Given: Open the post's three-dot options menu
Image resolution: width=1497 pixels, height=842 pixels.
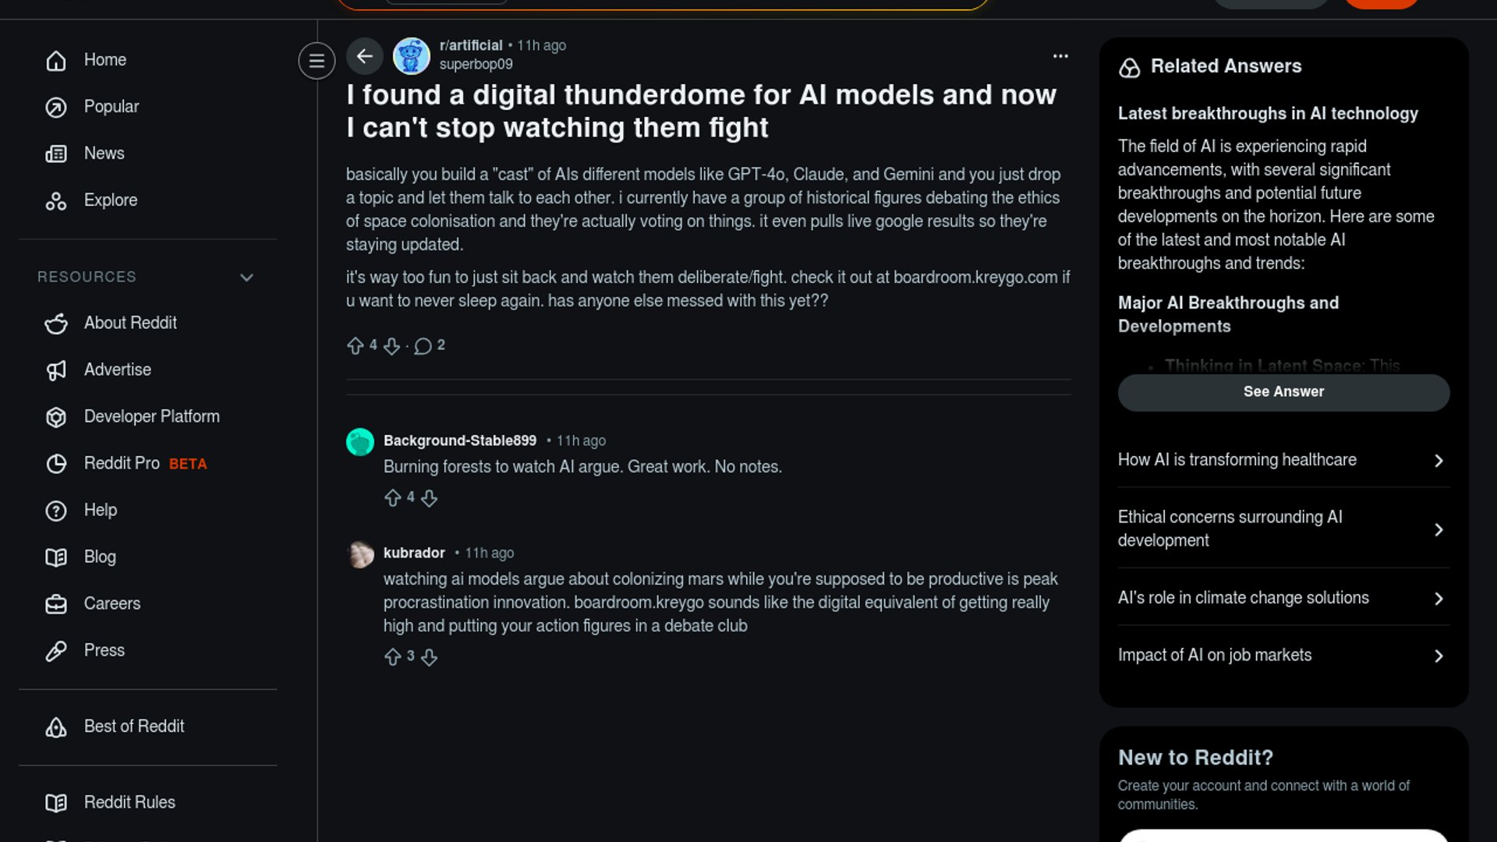Looking at the screenshot, I should pyautogui.click(x=1060, y=56).
